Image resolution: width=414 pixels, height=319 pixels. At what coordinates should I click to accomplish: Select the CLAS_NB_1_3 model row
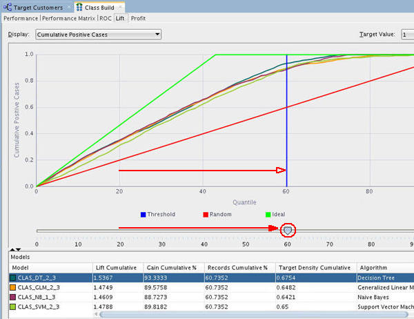point(212,298)
